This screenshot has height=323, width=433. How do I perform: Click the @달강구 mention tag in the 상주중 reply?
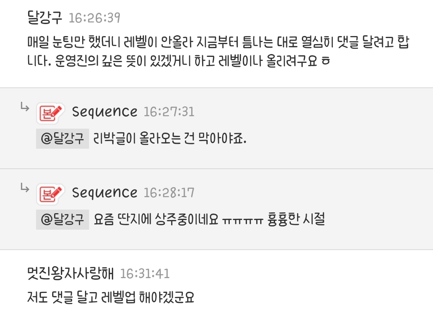tap(63, 220)
